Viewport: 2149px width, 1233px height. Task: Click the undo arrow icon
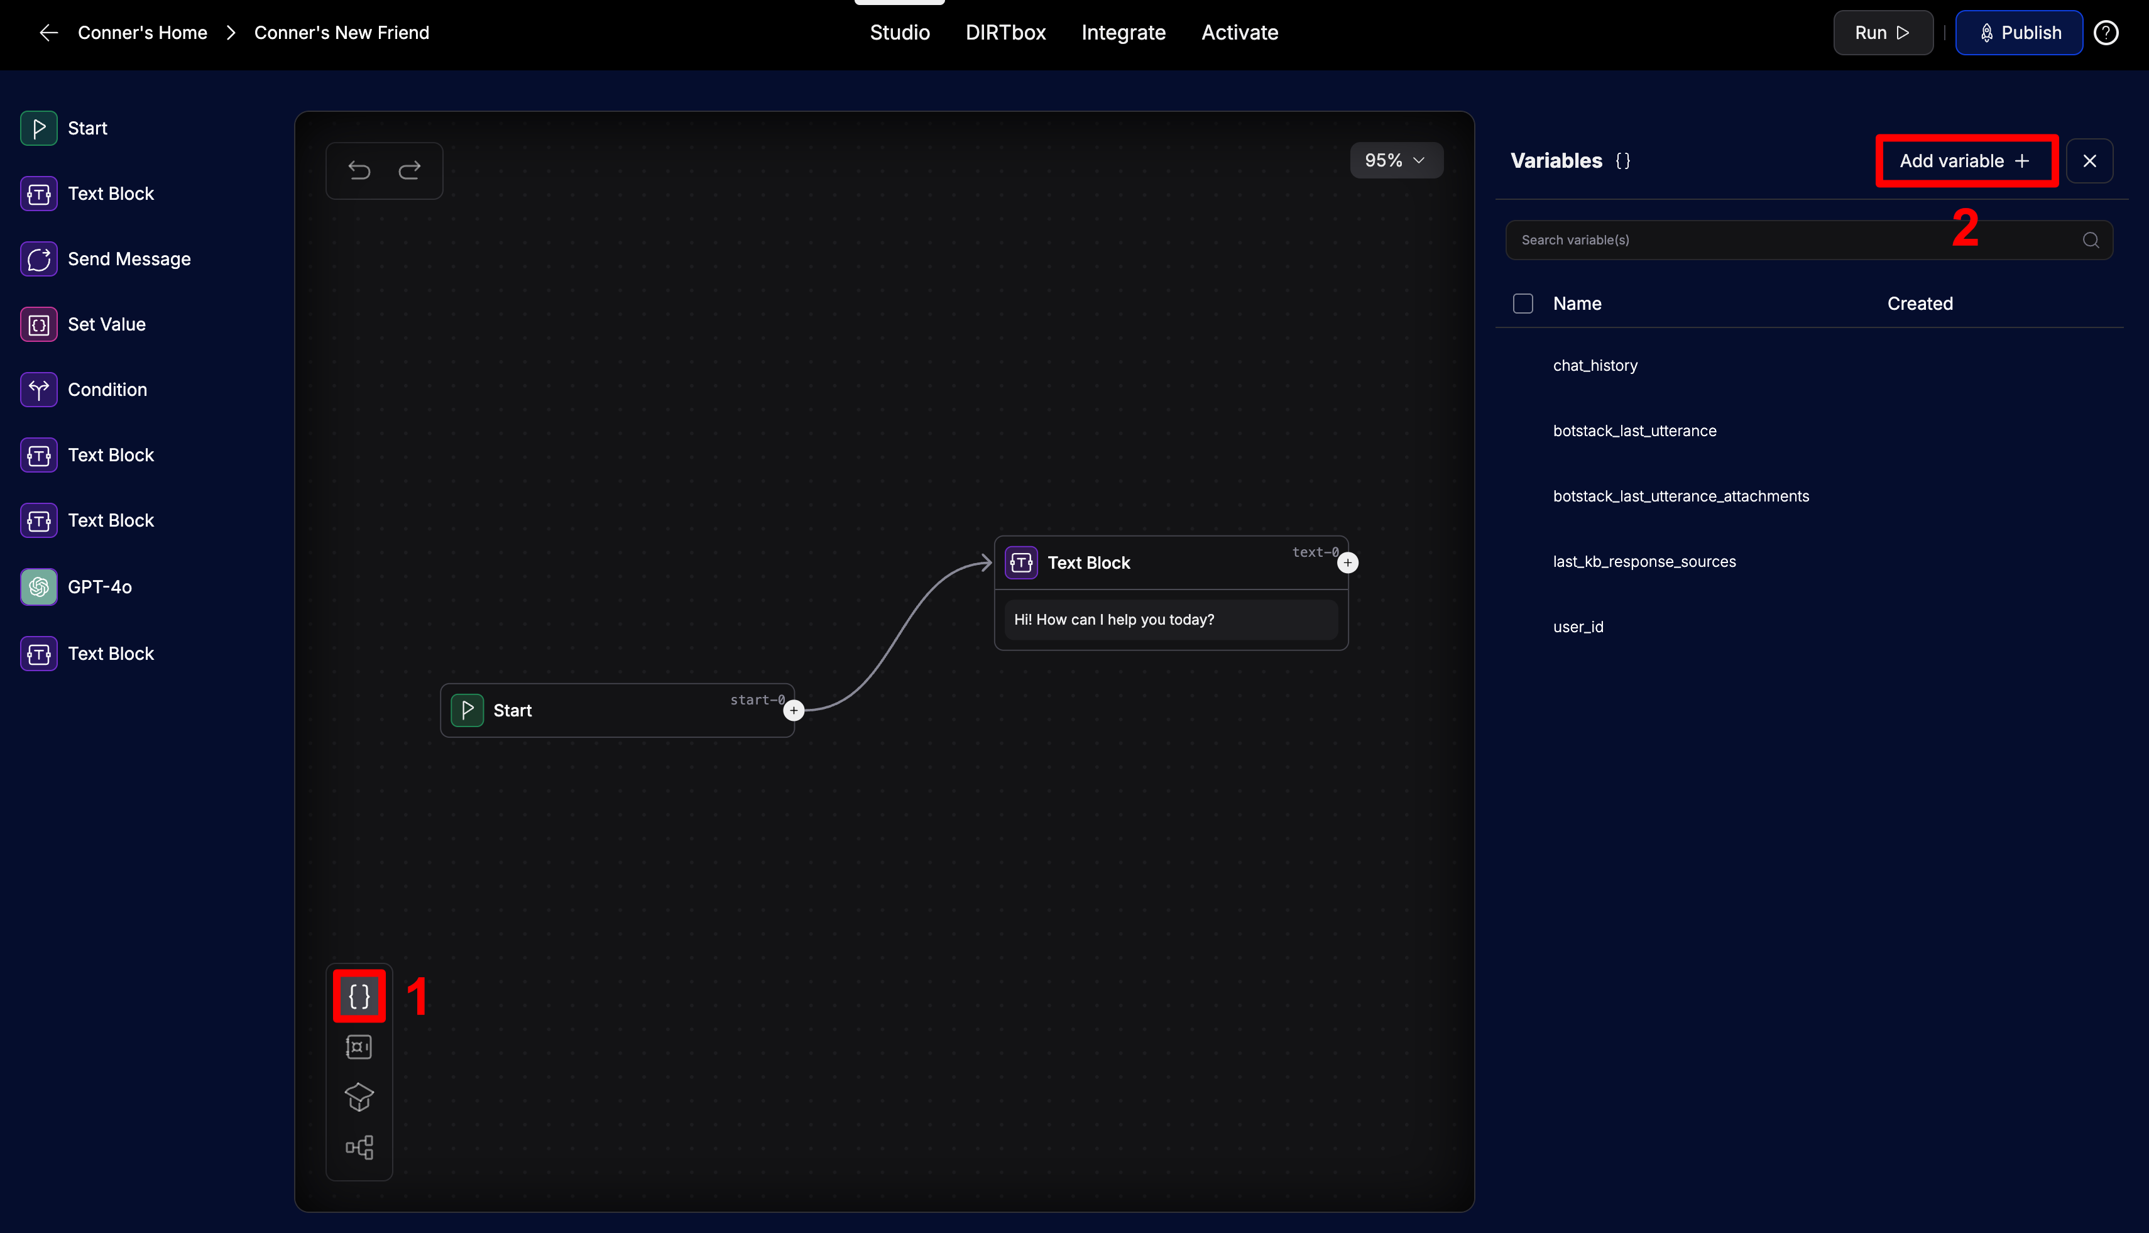pos(359,170)
